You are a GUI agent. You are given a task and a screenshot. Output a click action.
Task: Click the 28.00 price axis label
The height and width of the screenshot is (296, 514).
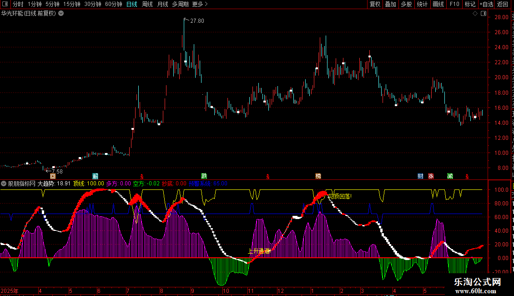point(501,17)
